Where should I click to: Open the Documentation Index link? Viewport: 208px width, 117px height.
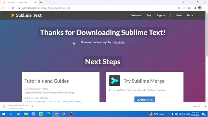(36, 89)
